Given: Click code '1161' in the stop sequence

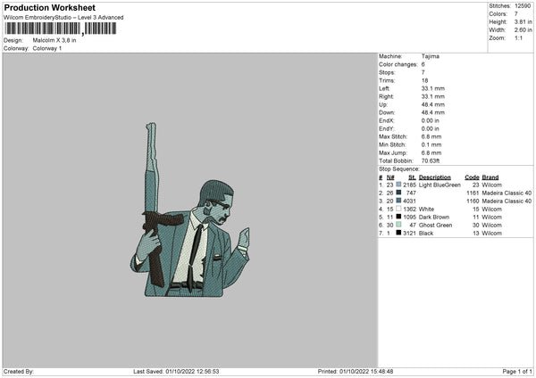Looking at the screenshot, I should 473,193.
